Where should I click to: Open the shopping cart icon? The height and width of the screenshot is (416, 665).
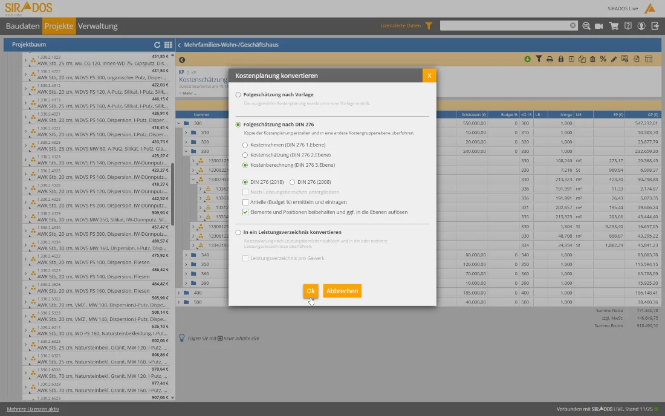click(614, 26)
